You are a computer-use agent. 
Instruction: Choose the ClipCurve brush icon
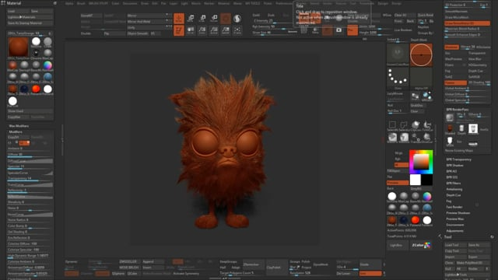[416, 125]
